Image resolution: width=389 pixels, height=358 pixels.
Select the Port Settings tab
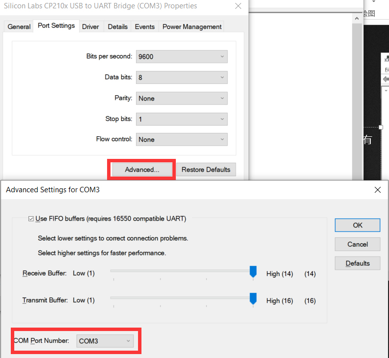click(x=56, y=26)
